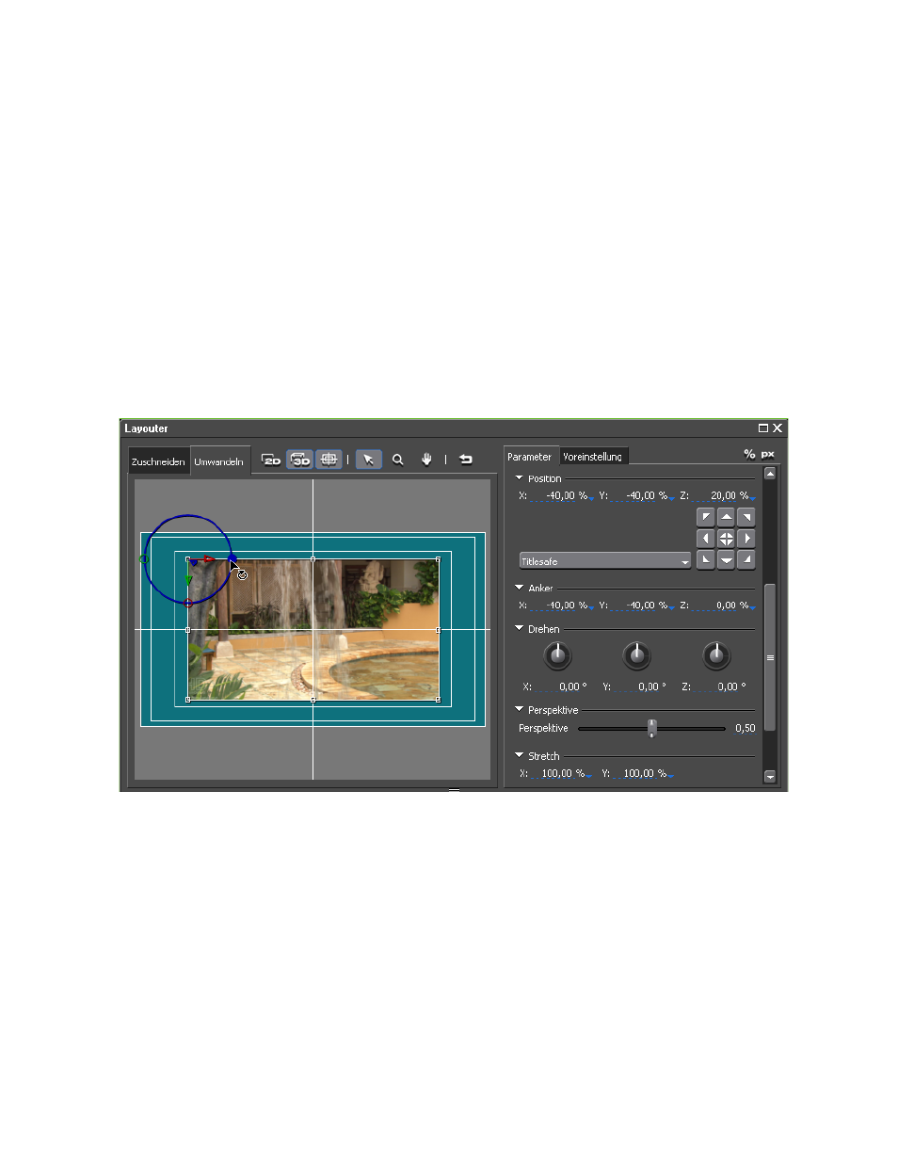The height and width of the screenshot is (1163, 898).
Task: Click the red X-axis arrow handle
Action: tap(209, 559)
